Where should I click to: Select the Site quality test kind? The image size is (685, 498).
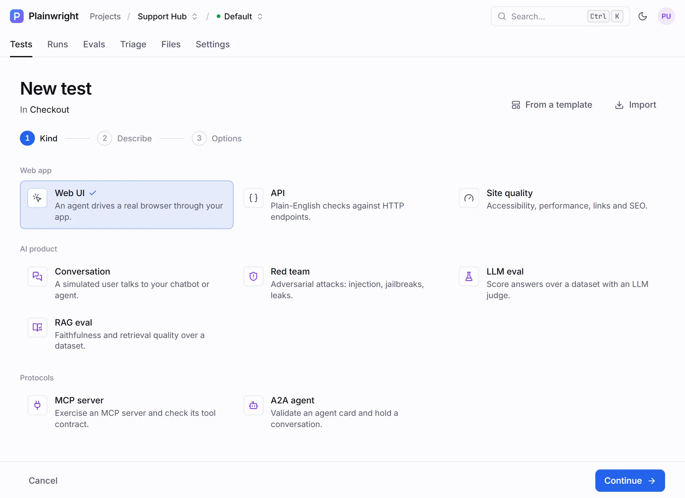(558, 205)
